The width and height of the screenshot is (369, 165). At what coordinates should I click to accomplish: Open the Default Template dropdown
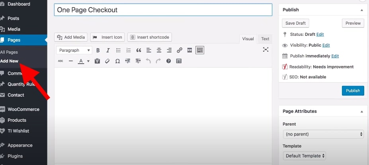click(x=305, y=156)
